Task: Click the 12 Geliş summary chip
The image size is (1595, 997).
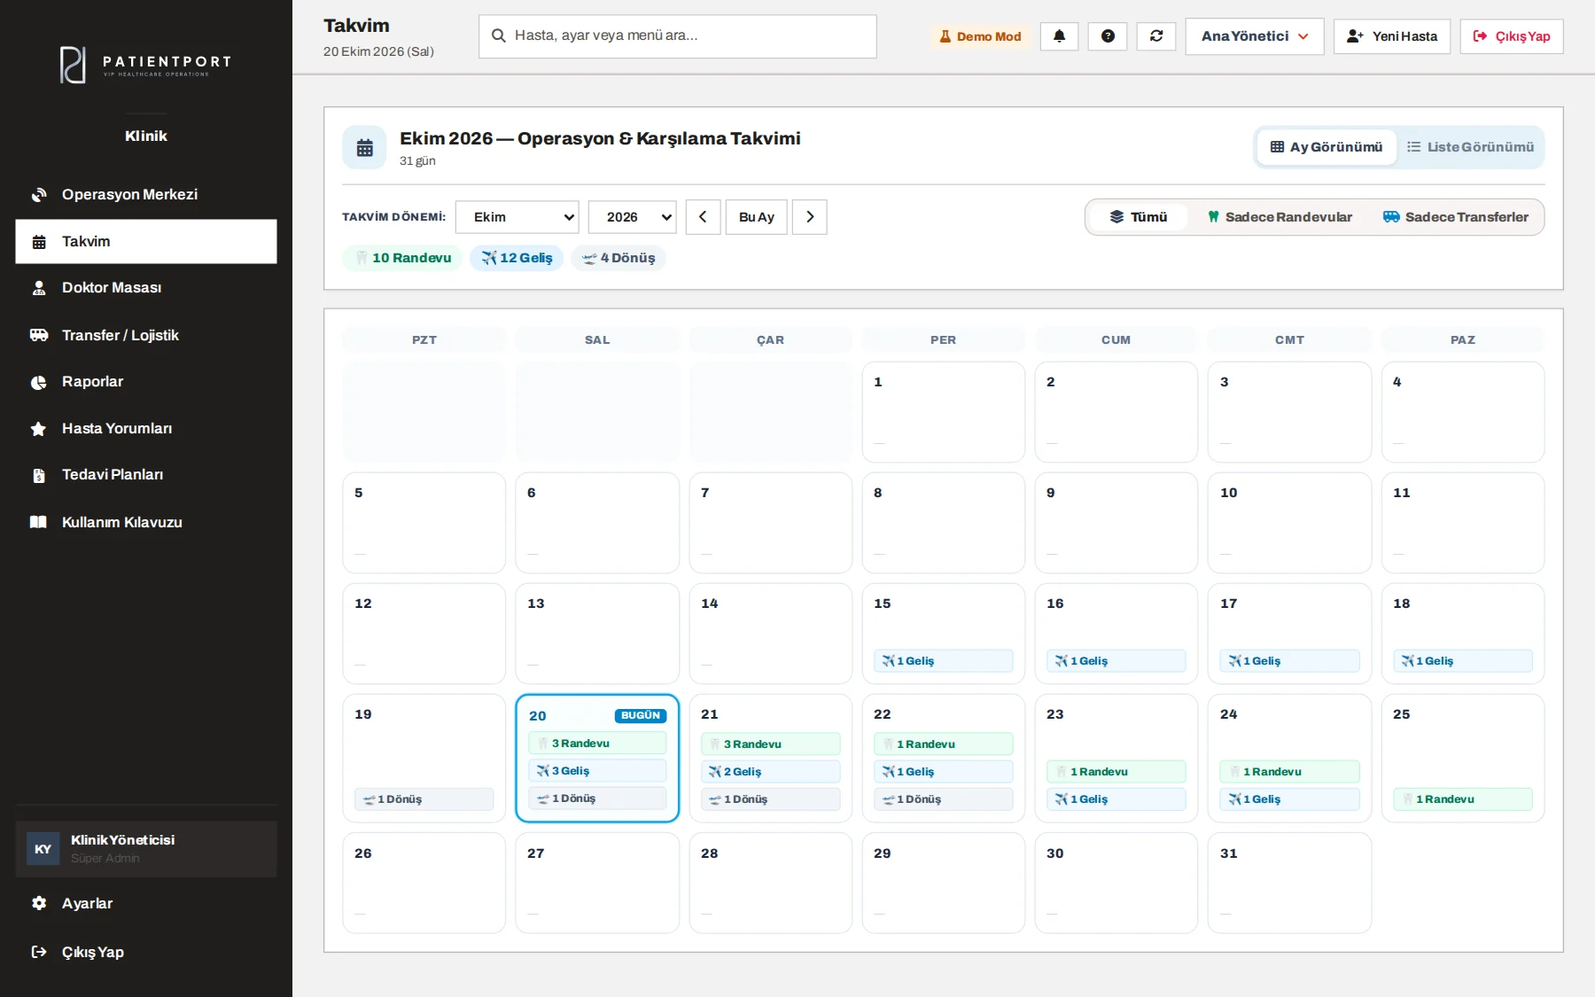Action: coord(517,258)
